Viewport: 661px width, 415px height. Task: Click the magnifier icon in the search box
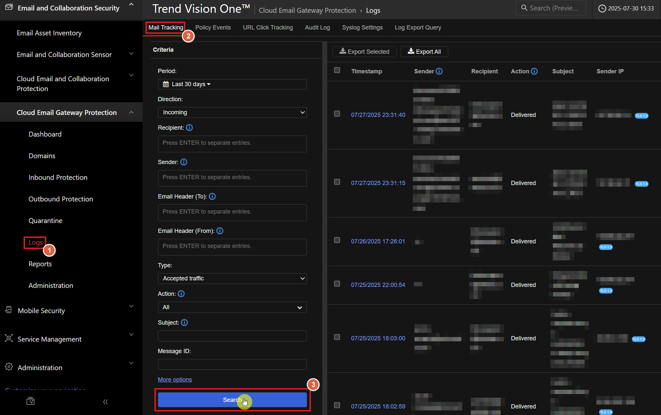pyautogui.click(x=524, y=8)
